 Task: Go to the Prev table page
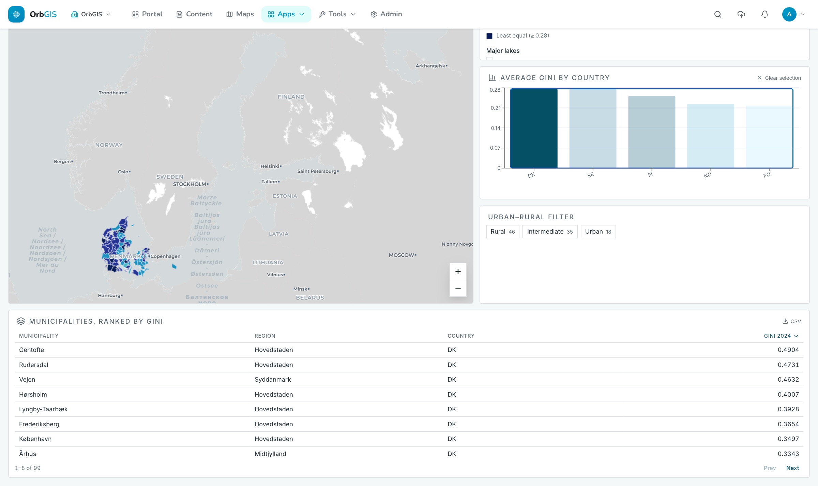770,468
